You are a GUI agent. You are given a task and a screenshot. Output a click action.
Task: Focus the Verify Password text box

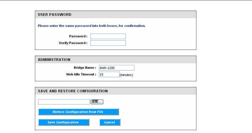coord(108,43)
